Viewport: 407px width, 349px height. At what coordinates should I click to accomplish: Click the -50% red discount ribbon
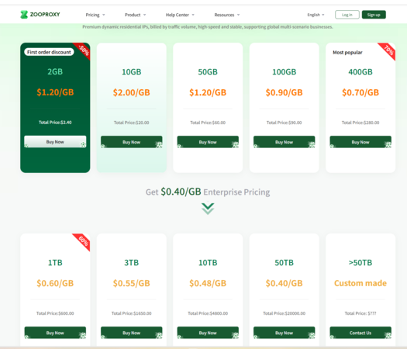[x=83, y=50]
